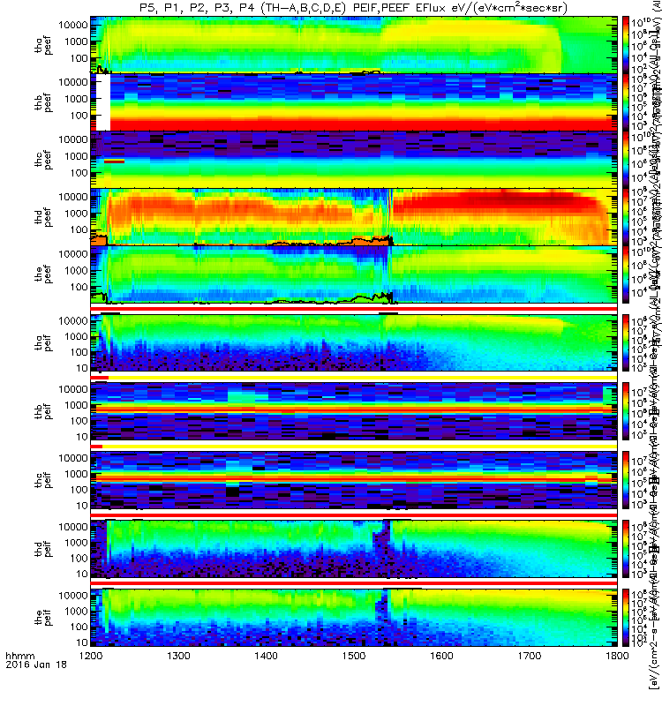Image resolution: width=662 pixels, height=706 pixels.
Task: Click the color bar beside tha peif panel
Action: 626,342
